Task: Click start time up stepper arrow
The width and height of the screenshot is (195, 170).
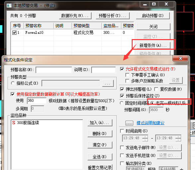Action: coord(145,137)
